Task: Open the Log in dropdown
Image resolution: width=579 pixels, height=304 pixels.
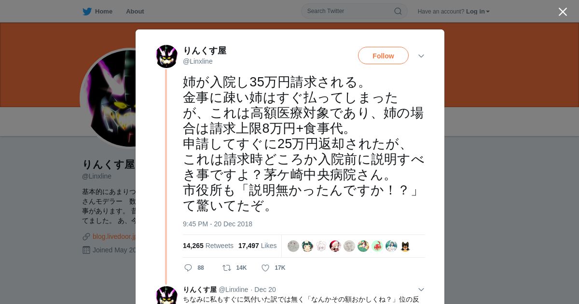Action: coord(478,12)
